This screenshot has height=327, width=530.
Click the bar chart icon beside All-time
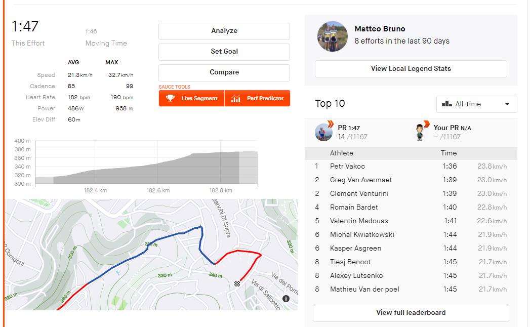click(446, 104)
